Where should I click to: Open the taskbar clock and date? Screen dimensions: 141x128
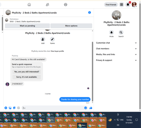[129, 120]
